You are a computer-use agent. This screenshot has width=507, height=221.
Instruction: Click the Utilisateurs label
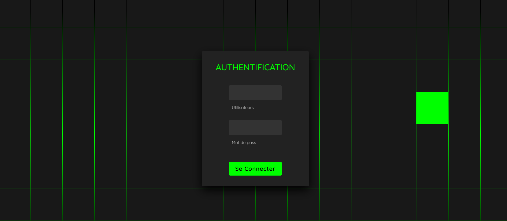tap(243, 107)
